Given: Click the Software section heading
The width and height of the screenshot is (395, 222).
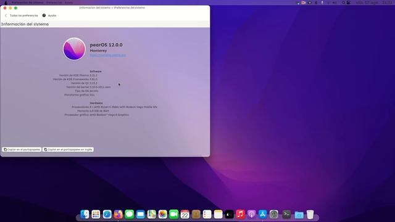Looking at the screenshot, I should pyautogui.click(x=96, y=72).
